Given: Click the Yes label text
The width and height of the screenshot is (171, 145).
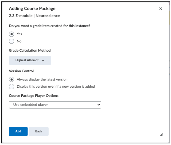Looking at the screenshot, I should (x=19, y=34).
